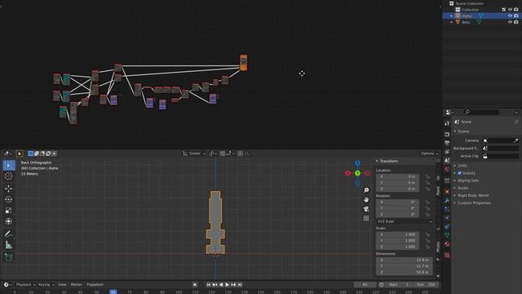Open the Tool properties tab icon

(x=447, y=123)
